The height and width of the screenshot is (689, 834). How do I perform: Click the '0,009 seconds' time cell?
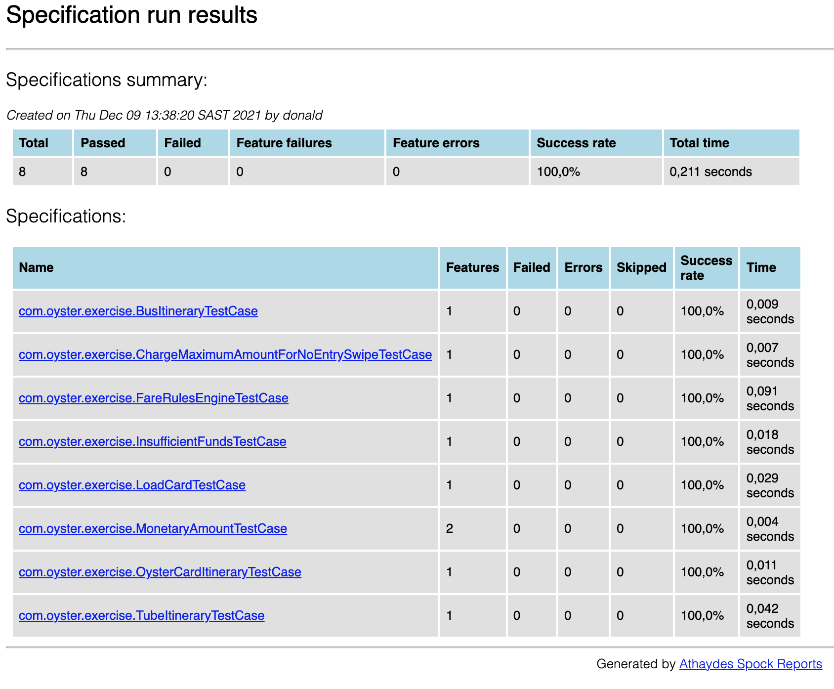click(x=770, y=311)
